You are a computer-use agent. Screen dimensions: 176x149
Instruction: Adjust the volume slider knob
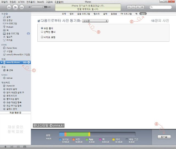coord(43,7)
